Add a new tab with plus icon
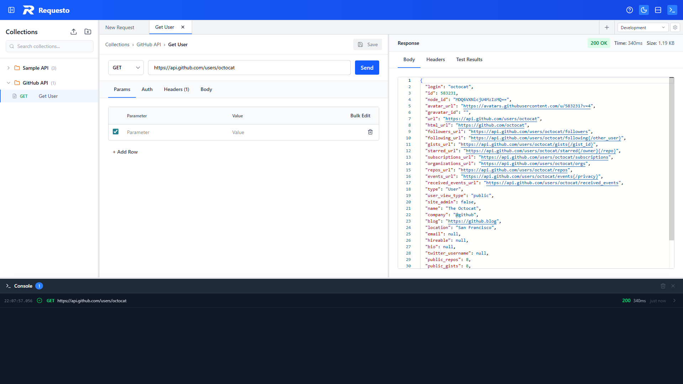The image size is (683, 384). coord(607,27)
